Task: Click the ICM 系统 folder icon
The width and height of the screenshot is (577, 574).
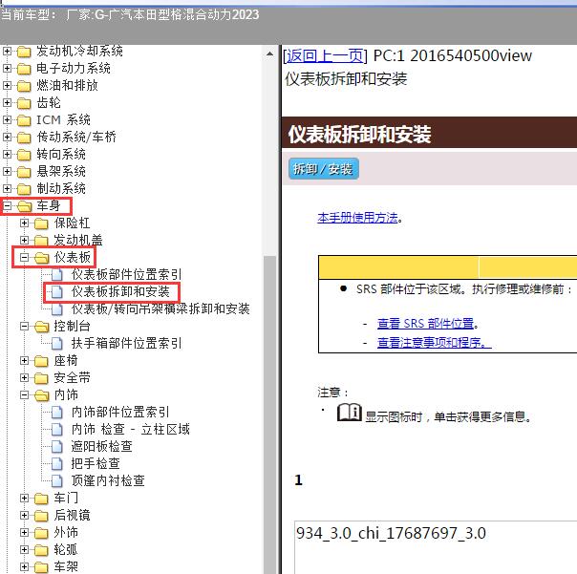Action: pyautogui.click(x=24, y=120)
